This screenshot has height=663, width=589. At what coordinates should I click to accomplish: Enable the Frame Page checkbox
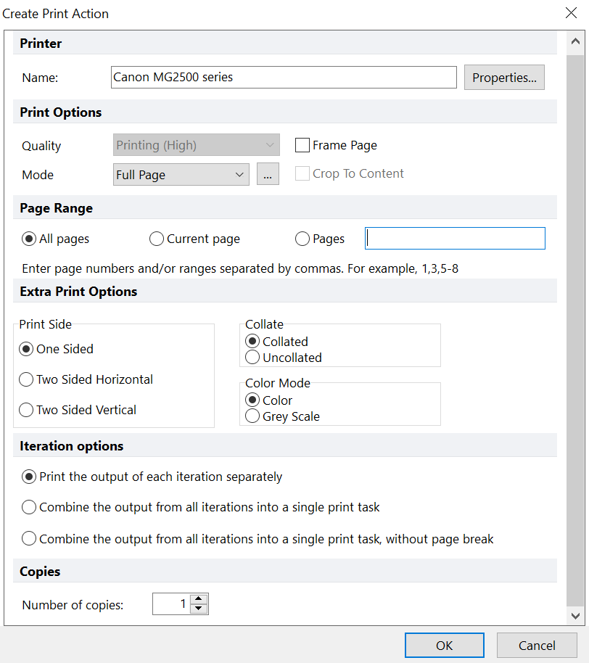302,145
